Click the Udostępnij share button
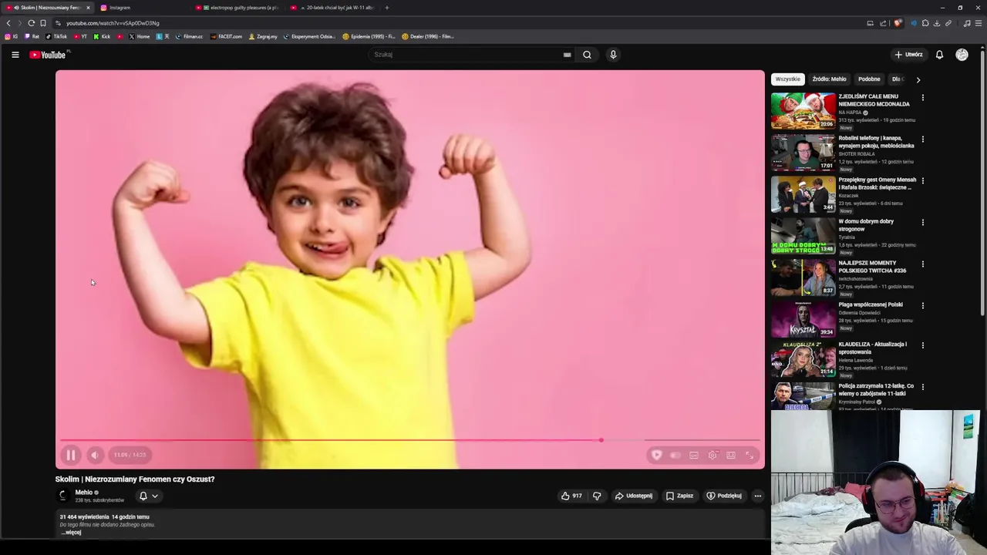Screen dimensions: 987x555 633,496
